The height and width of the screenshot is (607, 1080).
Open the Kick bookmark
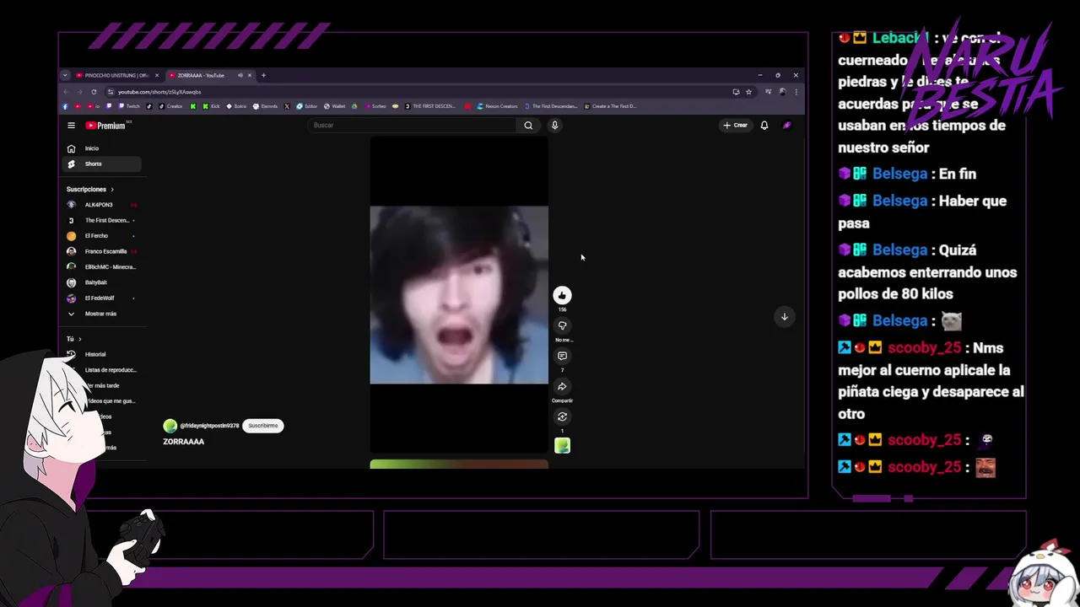coord(209,106)
